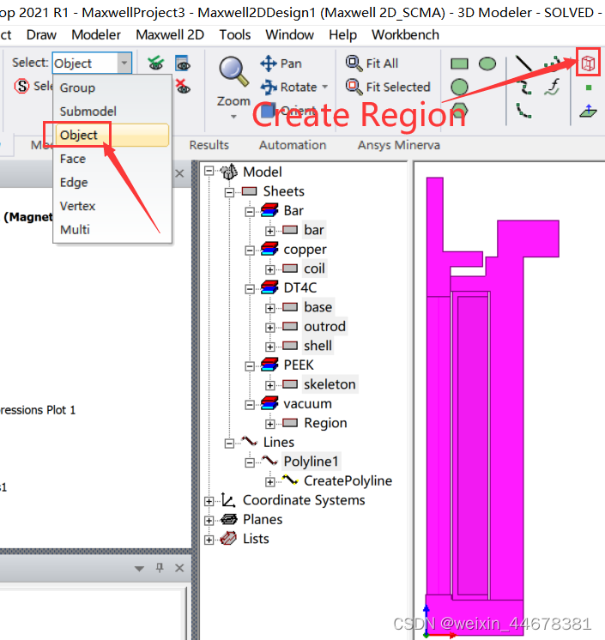This screenshot has width=605, height=640.
Task: Pin the lower-left docked panel
Action: pyautogui.click(x=160, y=567)
